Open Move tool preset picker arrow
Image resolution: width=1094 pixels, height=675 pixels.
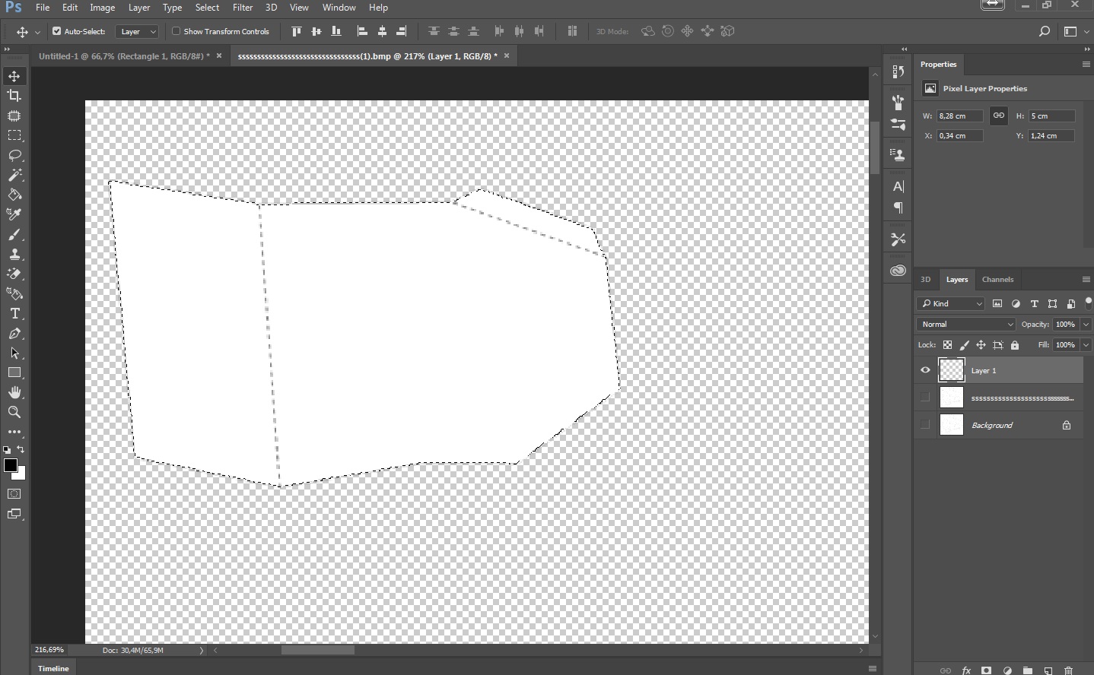[37, 32]
